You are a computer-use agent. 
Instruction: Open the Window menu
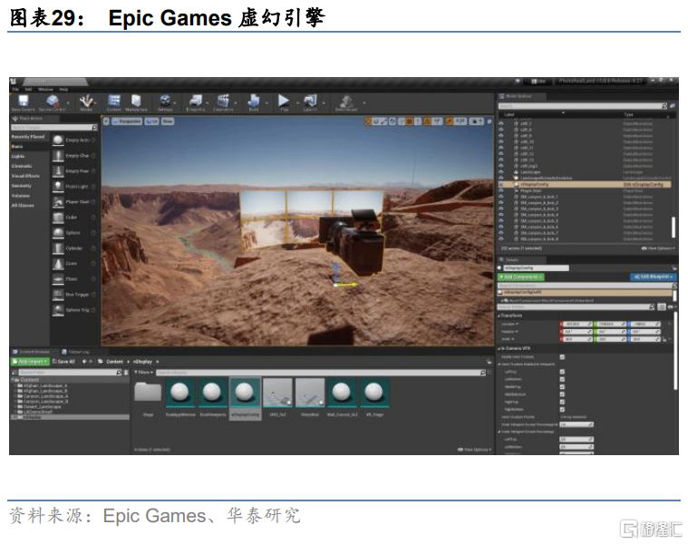coord(46,89)
